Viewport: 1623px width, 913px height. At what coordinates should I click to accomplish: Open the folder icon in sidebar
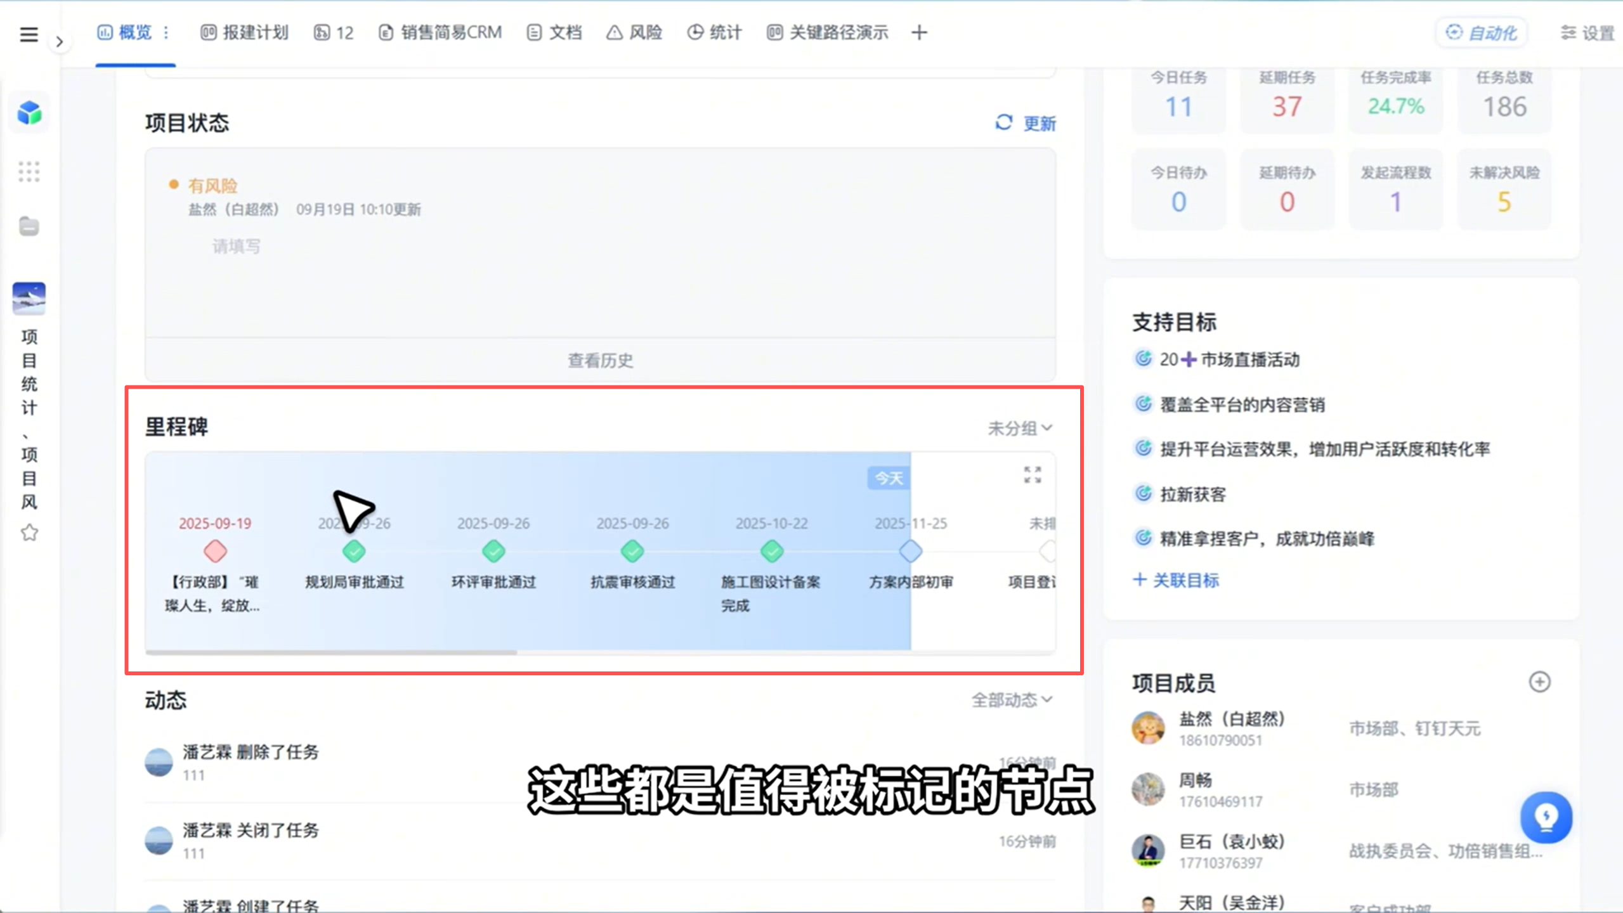click(x=29, y=226)
